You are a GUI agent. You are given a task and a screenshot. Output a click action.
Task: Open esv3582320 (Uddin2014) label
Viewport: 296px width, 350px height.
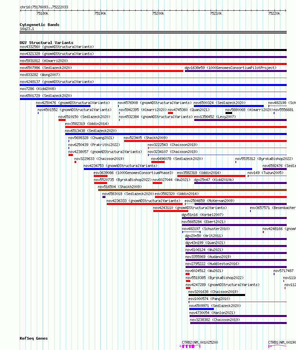(177, 194)
